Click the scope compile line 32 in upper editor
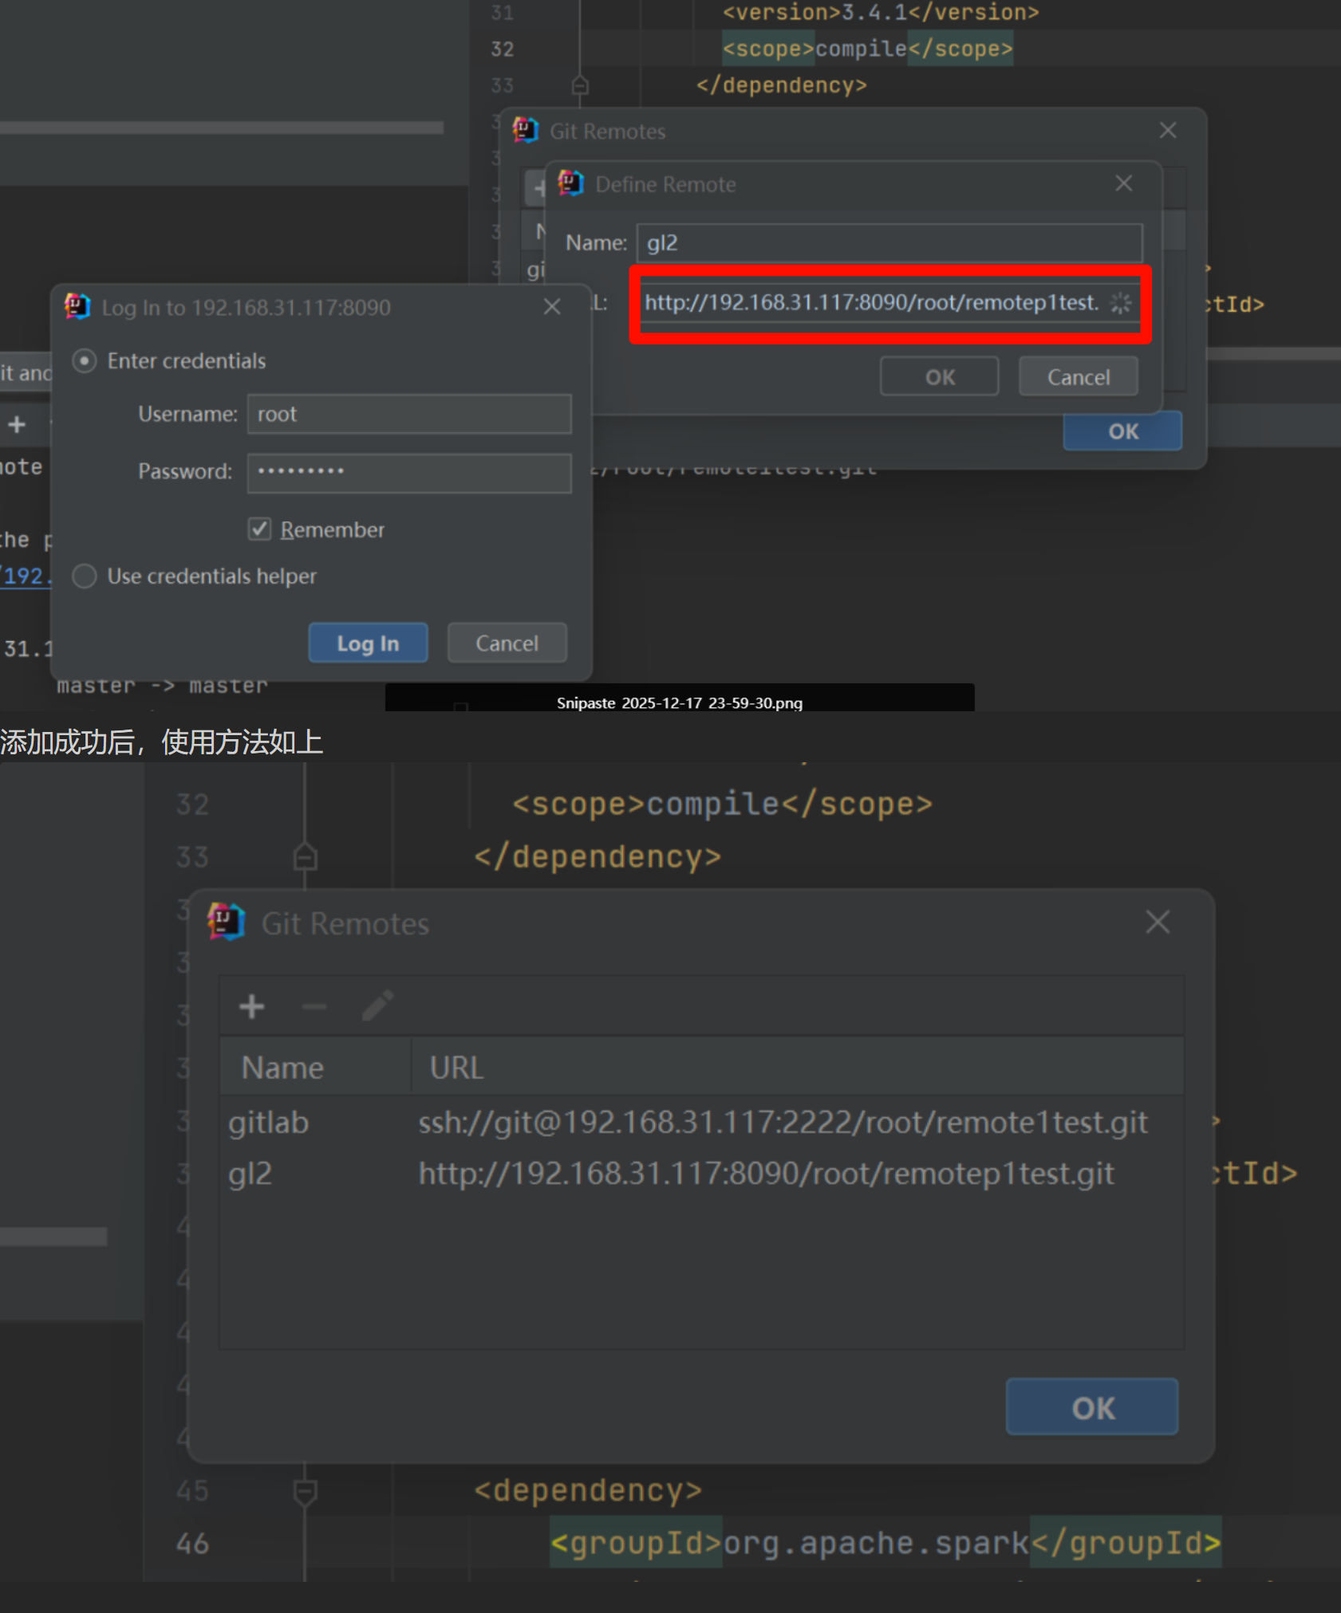The height and width of the screenshot is (1613, 1341). click(867, 49)
